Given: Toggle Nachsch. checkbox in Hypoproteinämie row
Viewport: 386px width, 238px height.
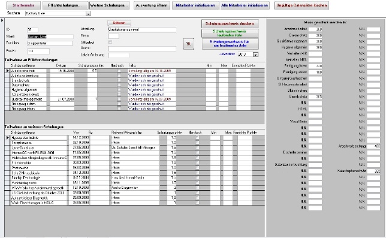Looking at the screenshot, I should 197,137.
